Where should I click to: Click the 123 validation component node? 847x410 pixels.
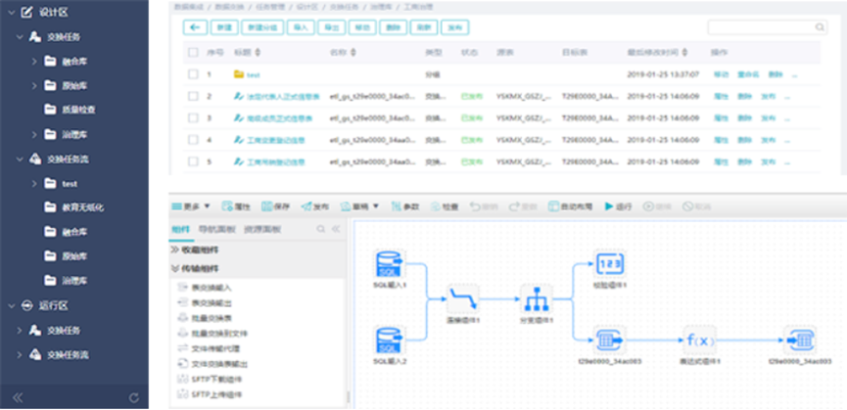(x=609, y=264)
